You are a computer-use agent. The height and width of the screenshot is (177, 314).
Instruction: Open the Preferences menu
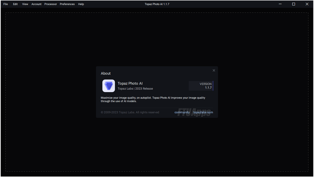coord(67,4)
